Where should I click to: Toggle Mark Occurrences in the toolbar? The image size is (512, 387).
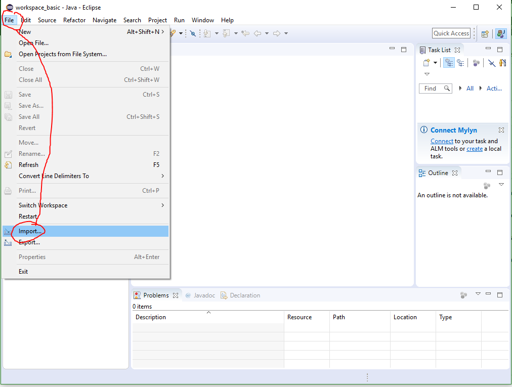pos(193,33)
